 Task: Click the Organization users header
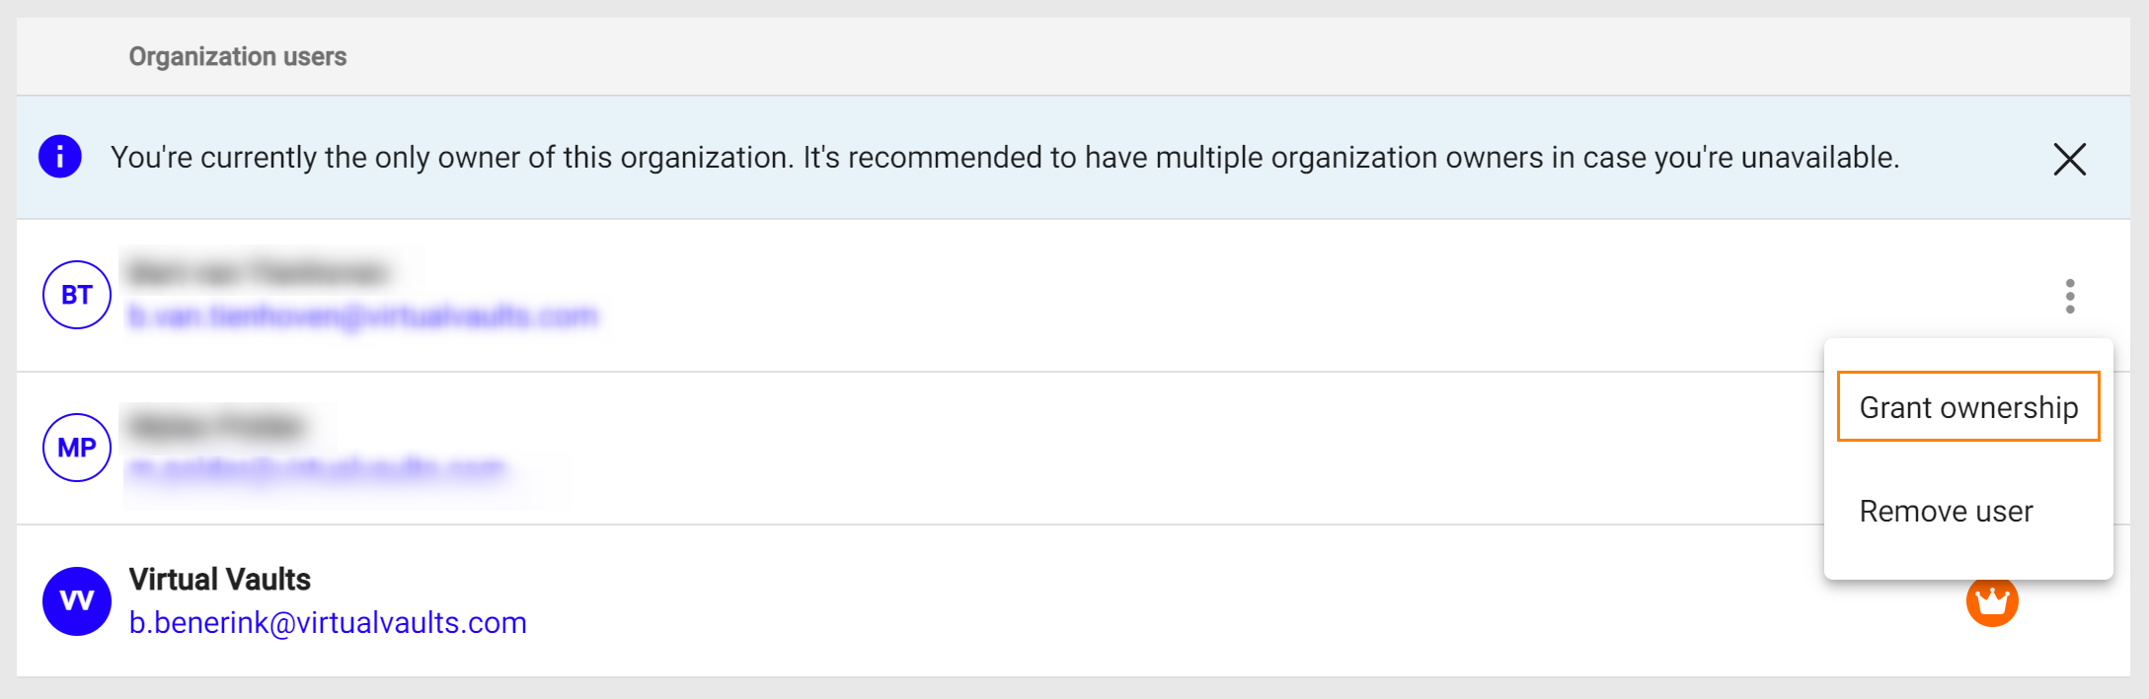click(x=238, y=57)
